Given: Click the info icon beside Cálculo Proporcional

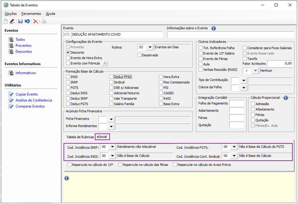Looking at the screenshot, I should [x=286, y=98].
